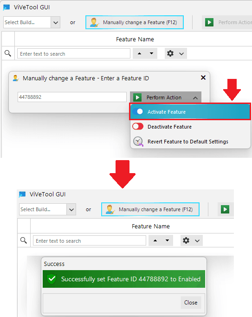Click the search text field in top window
This screenshot has width=252, height=317.
coord(74,53)
